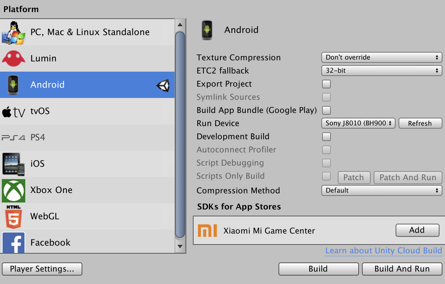The height and width of the screenshot is (284, 445).
Task: Click the Development Build label
Action: point(233,137)
